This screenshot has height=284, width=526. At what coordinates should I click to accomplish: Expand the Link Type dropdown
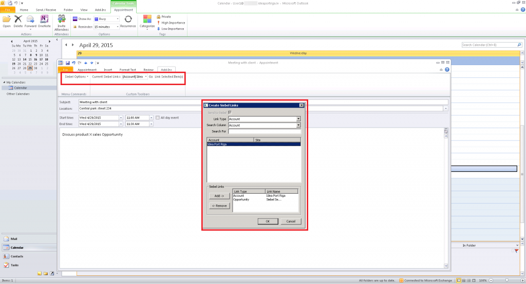click(298, 119)
